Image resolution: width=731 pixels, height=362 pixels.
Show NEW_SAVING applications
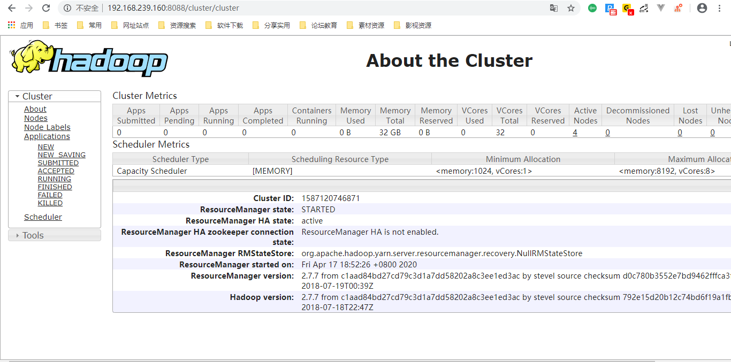coord(62,155)
